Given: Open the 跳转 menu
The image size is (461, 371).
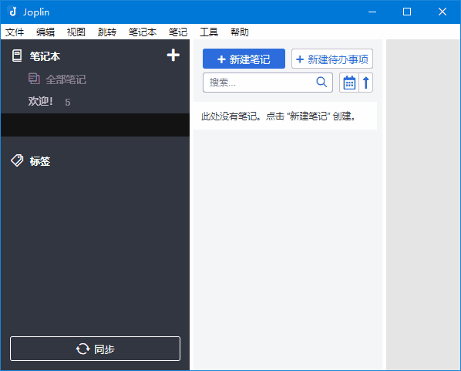Looking at the screenshot, I should point(107,32).
